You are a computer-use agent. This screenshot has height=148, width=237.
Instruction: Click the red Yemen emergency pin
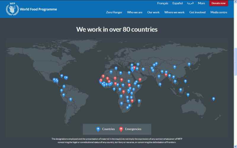tap(140, 79)
